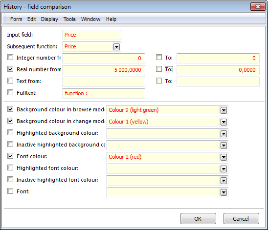The image size is (268, 230).
Task: Confirm with the OK button
Action: tap(198, 219)
